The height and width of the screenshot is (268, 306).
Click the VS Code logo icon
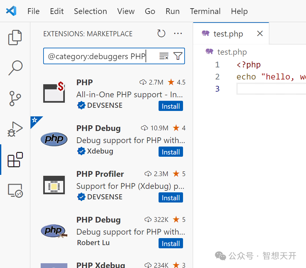click(x=11, y=11)
